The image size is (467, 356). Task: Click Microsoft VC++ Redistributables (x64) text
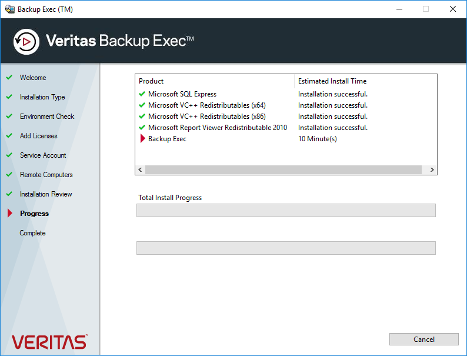click(207, 105)
